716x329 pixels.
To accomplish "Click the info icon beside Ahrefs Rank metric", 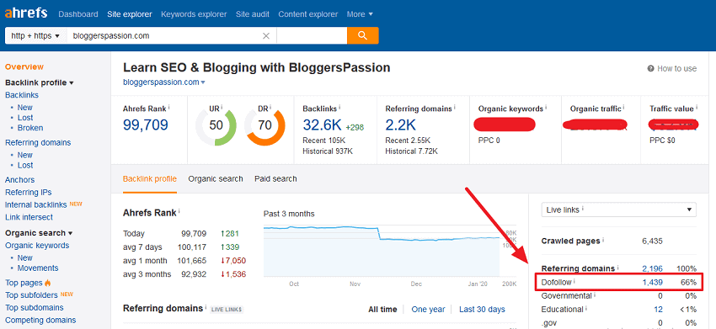I will click(169, 107).
